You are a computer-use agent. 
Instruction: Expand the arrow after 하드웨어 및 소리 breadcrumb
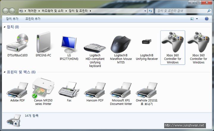[x=66, y=11]
